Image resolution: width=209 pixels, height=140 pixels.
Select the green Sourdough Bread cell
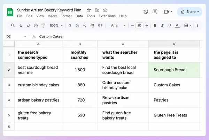coord(174,70)
